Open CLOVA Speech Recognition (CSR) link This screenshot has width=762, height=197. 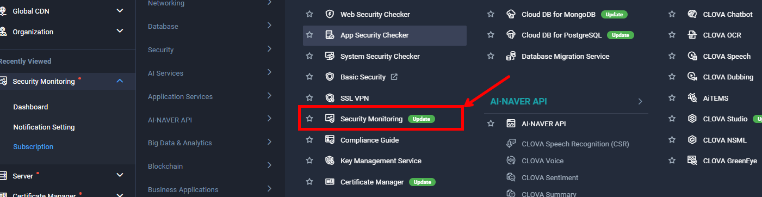(x=575, y=144)
